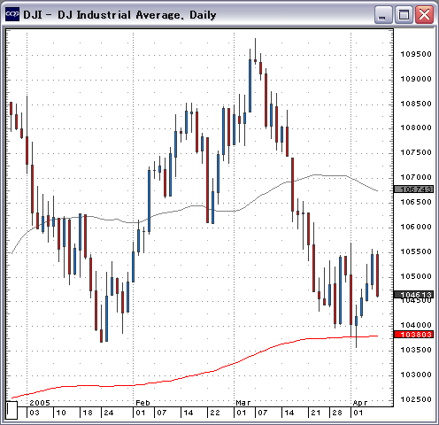Click the 106500 price axis label
The image size is (439, 425).
(416, 202)
